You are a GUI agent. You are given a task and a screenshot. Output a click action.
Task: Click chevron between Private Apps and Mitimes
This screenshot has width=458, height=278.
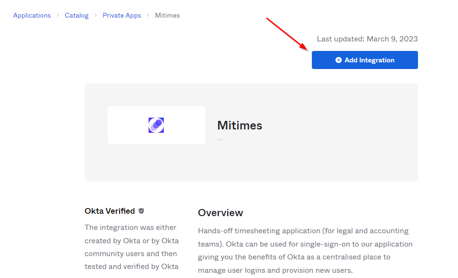148,16
